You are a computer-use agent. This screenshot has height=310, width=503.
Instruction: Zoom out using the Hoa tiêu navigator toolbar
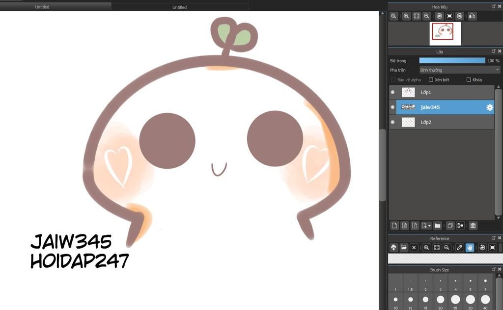(426, 16)
